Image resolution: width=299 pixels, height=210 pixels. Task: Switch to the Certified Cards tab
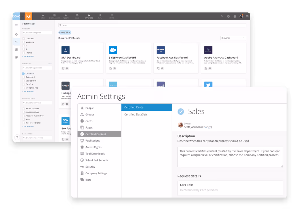[146, 107]
